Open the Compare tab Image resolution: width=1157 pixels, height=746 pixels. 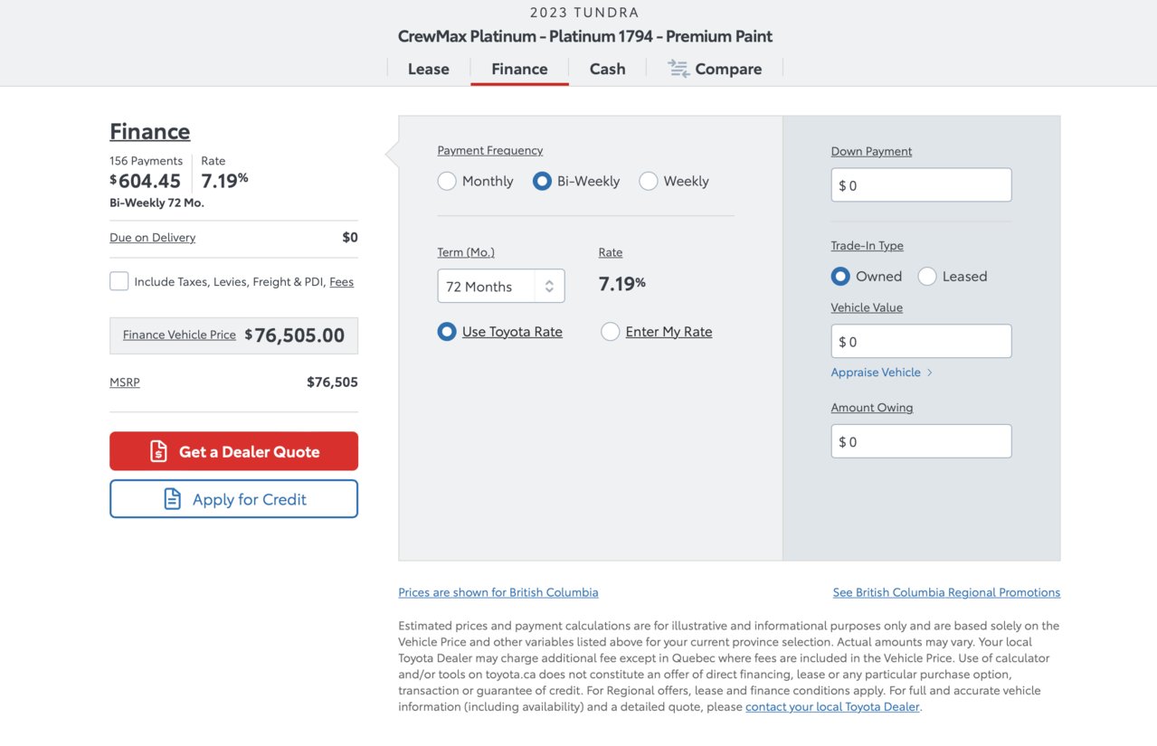pos(715,69)
